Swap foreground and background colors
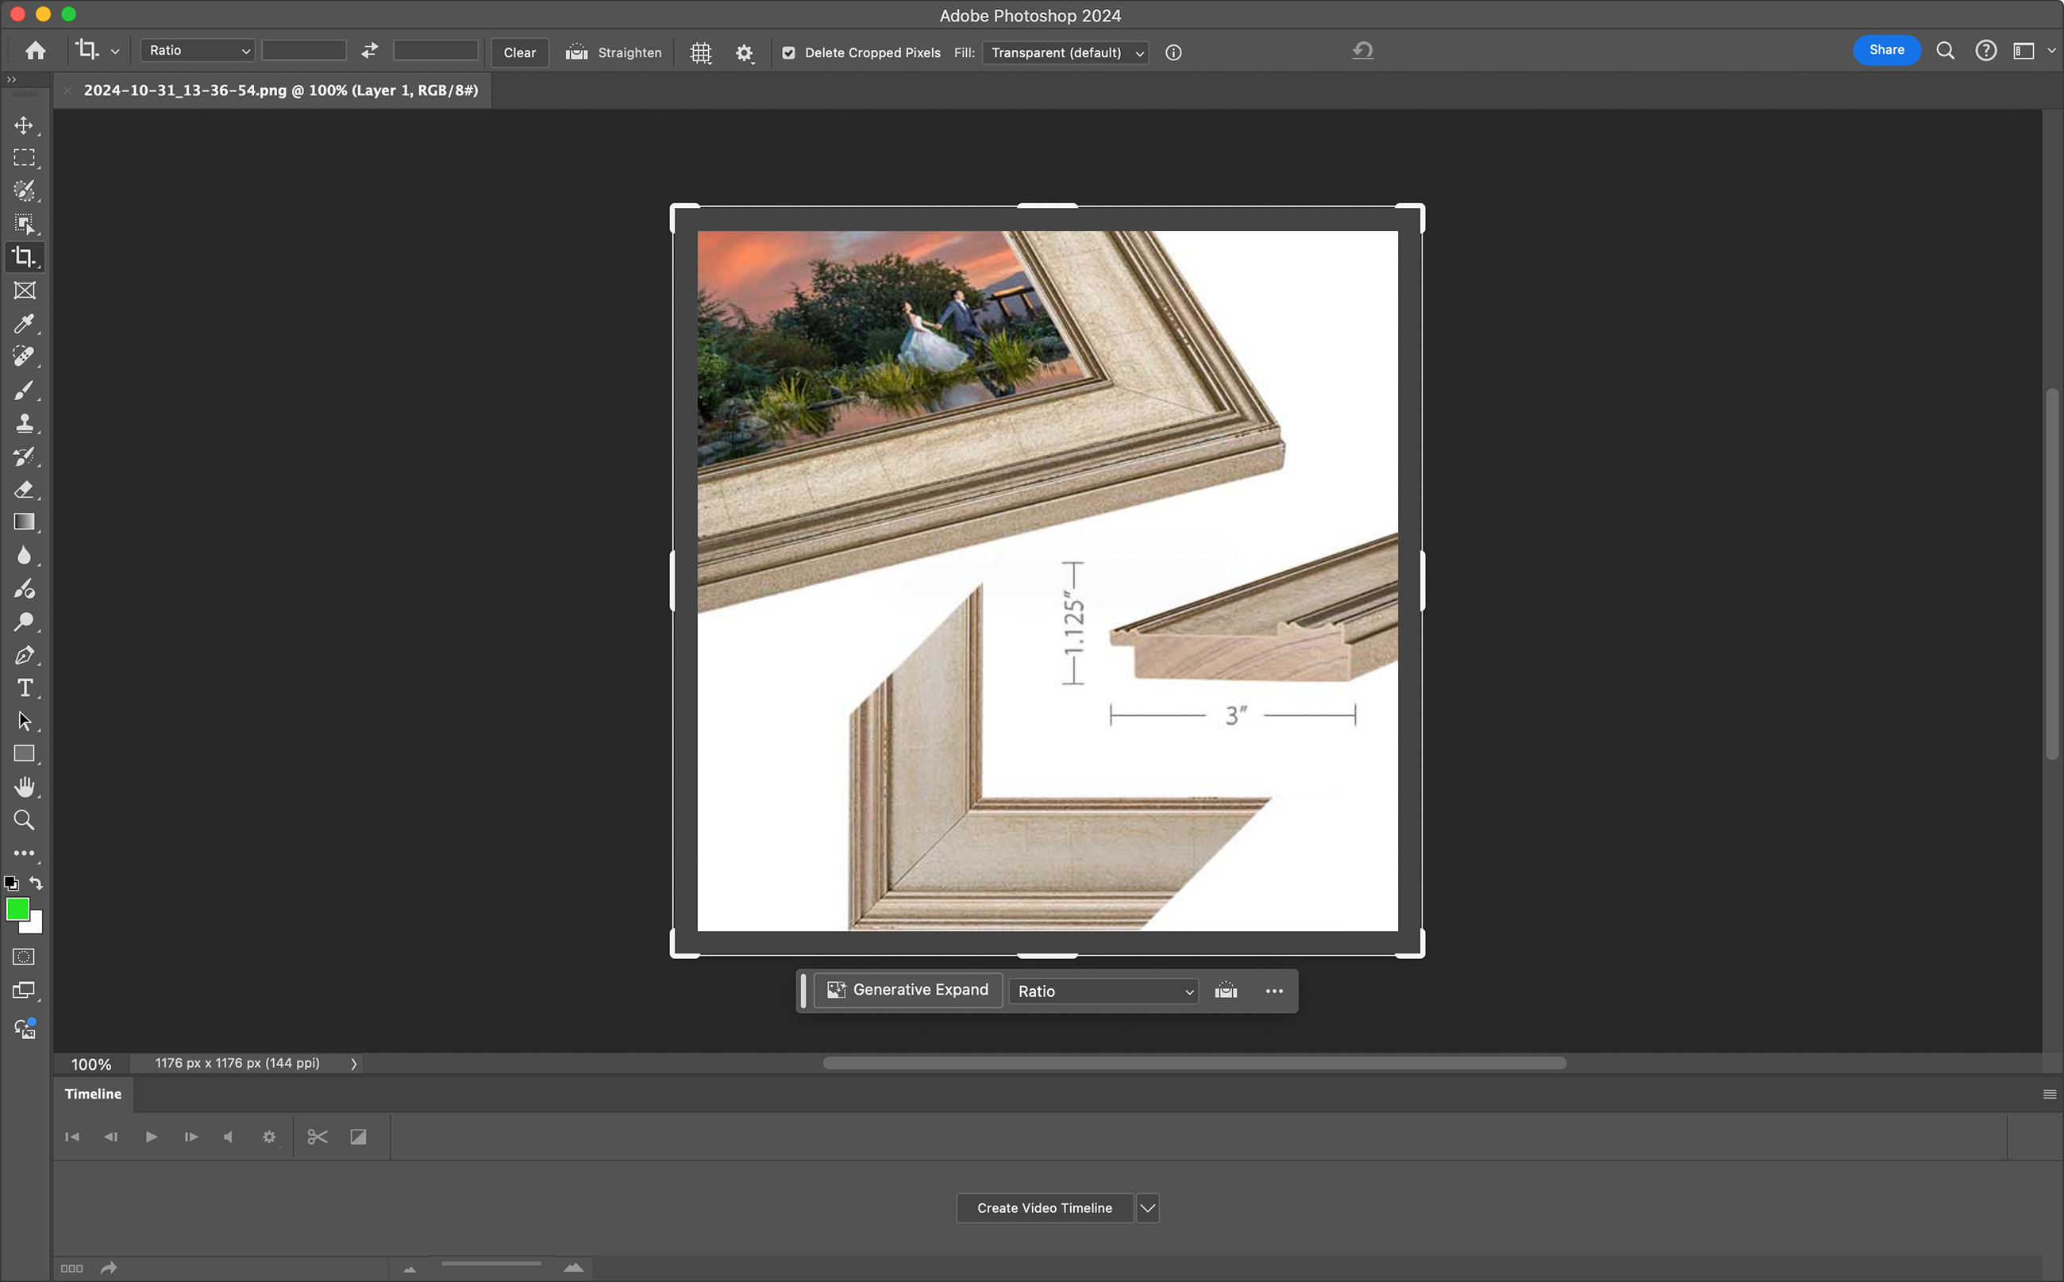Image resolution: width=2064 pixels, height=1282 pixels. tap(36, 883)
